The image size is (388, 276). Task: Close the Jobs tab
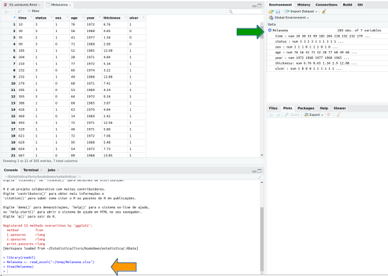(x=58, y=170)
